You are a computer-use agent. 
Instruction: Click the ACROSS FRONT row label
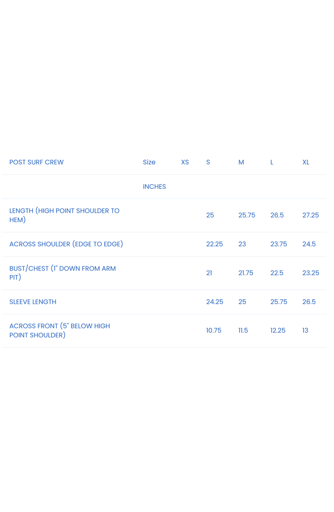click(60, 330)
